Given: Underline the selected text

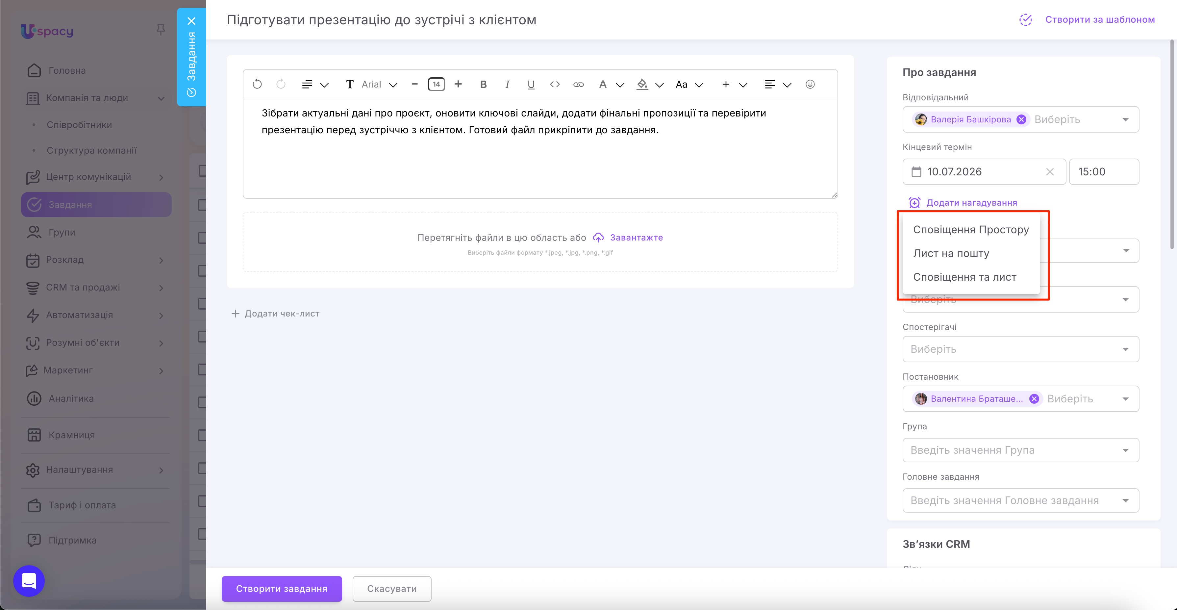Looking at the screenshot, I should (531, 84).
